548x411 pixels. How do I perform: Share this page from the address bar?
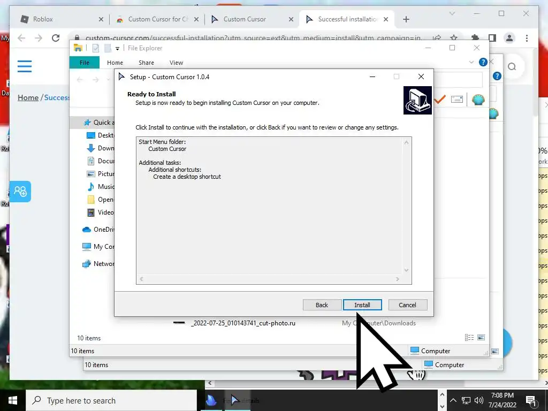[x=437, y=38]
